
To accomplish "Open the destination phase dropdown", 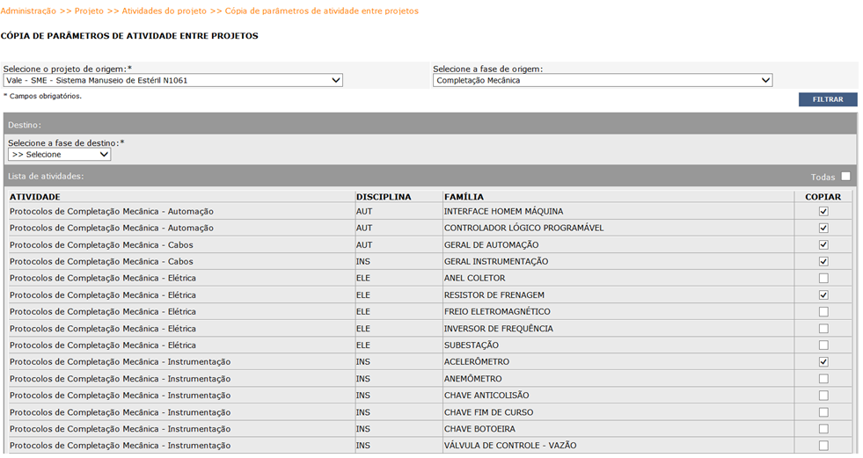I will [x=60, y=155].
